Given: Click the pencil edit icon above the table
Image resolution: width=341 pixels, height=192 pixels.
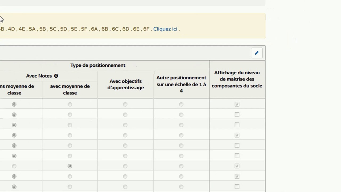Looking at the screenshot, I should [x=257, y=53].
